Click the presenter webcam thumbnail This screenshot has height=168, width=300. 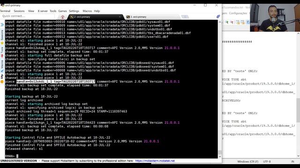pos(275,18)
